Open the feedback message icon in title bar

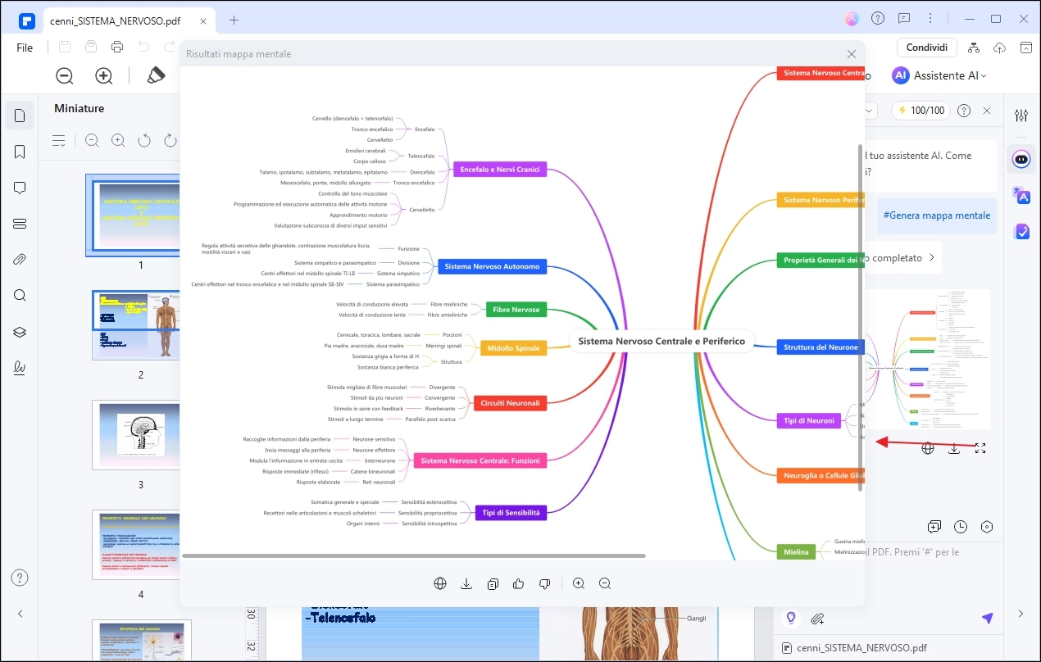(904, 19)
